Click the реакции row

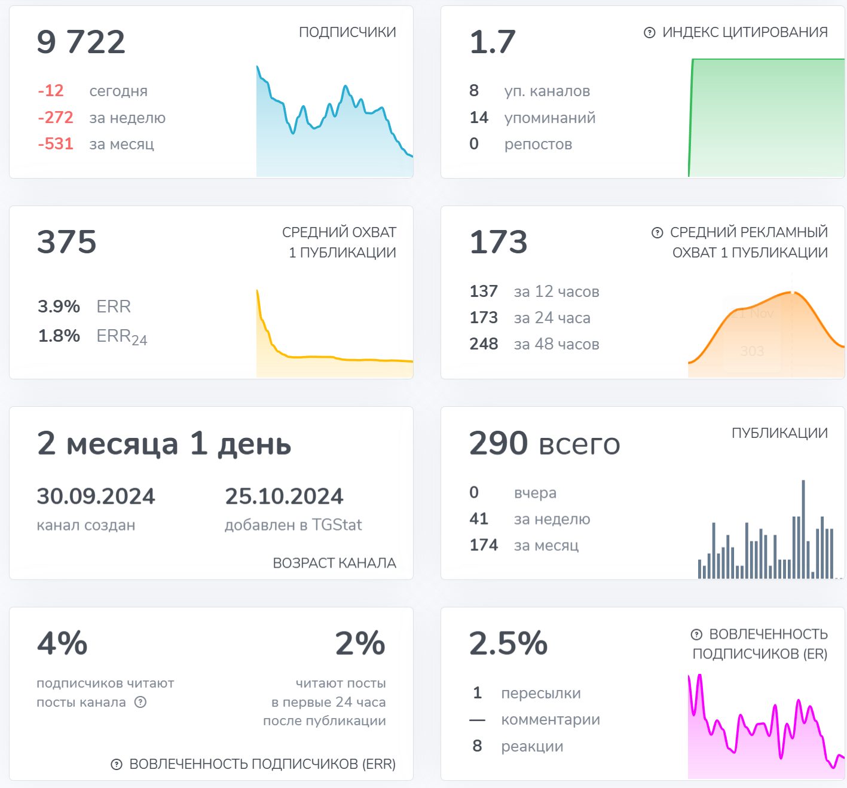pos(518,746)
